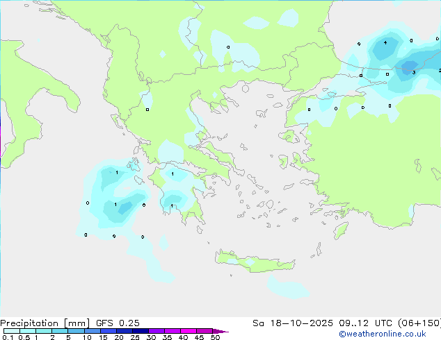Screen dimensions: 441x340
Task: Pick the legend swatch between 45 and 50
Action: tap(205, 331)
